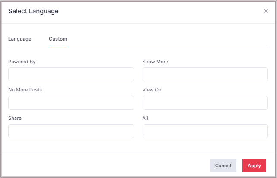The width and height of the screenshot is (277, 178).
Task: Select the Custom tab
Action: click(58, 39)
